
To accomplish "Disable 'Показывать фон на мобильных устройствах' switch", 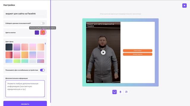I will 42,70.
